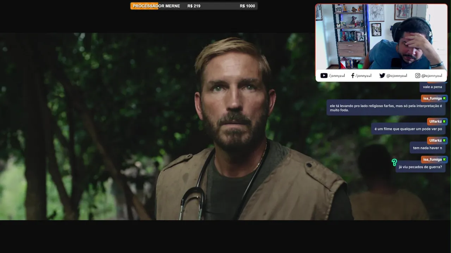
Task: Click the R$ 219 current goal amount
Action: pos(194,6)
